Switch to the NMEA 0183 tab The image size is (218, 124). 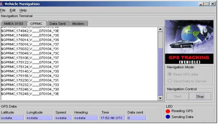pyautogui.click(x=13, y=24)
